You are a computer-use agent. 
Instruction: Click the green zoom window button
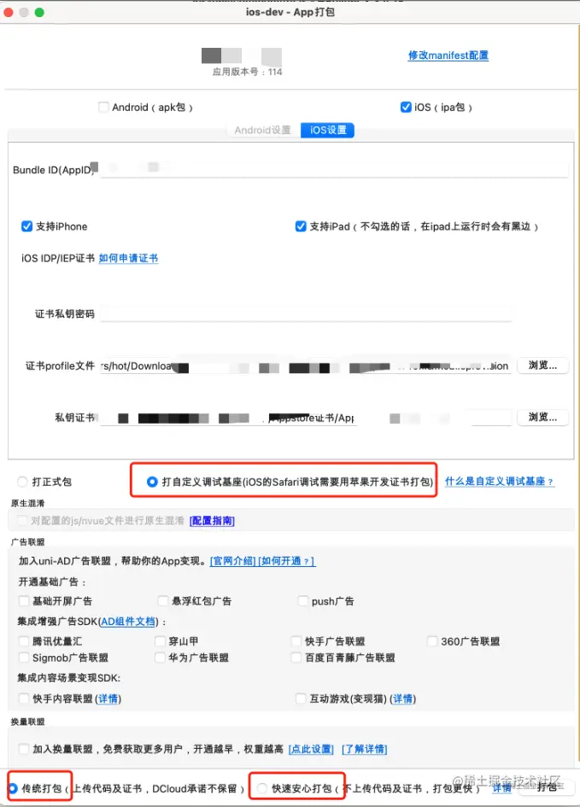pos(39,12)
